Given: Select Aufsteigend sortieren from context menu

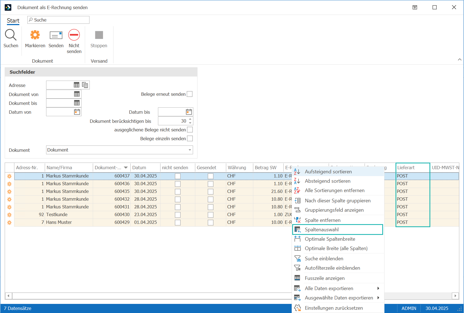Looking at the screenshot, I should click(338, 172).
